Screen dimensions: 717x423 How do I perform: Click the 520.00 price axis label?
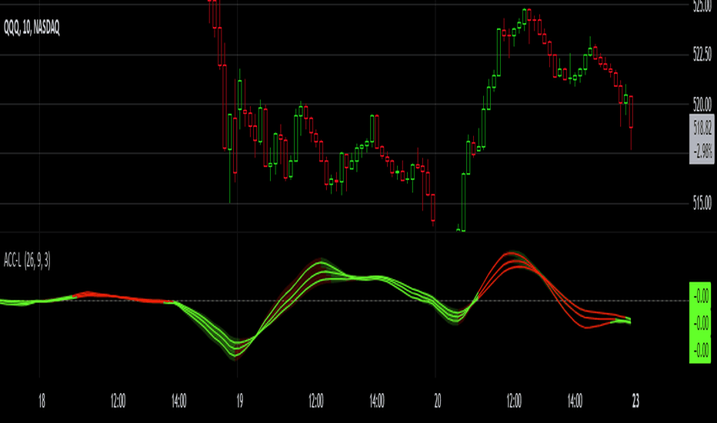702,105
